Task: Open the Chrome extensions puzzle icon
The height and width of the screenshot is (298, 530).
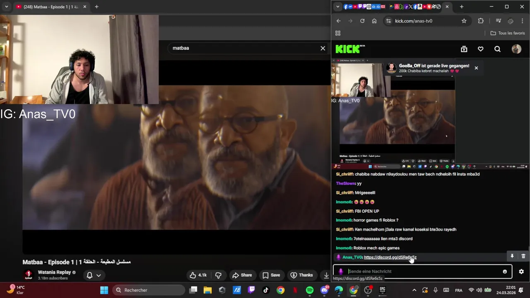Action: (x=481, y=21)
